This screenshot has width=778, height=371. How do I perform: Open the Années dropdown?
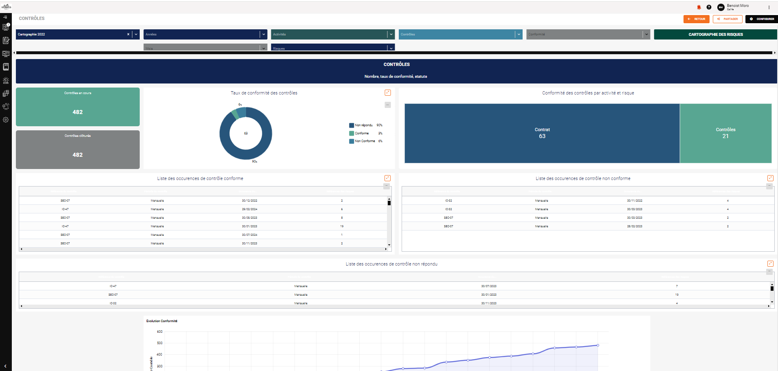click(x=205, y=34)
